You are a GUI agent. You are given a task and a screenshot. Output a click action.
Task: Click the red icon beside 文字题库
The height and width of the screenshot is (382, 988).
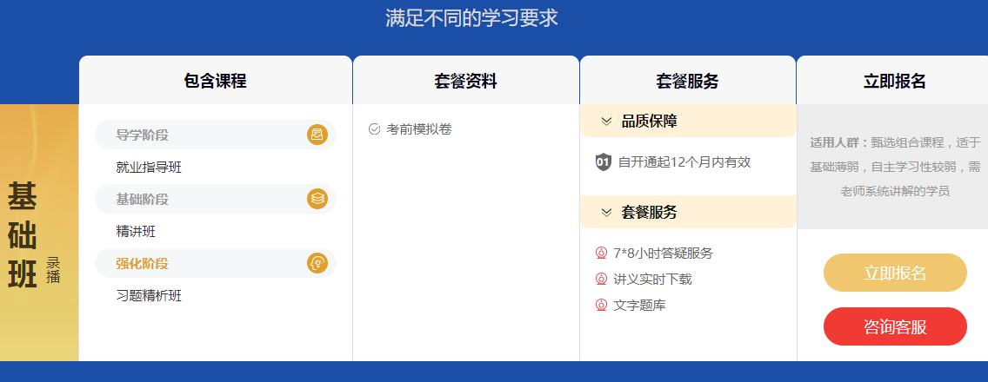600,306
